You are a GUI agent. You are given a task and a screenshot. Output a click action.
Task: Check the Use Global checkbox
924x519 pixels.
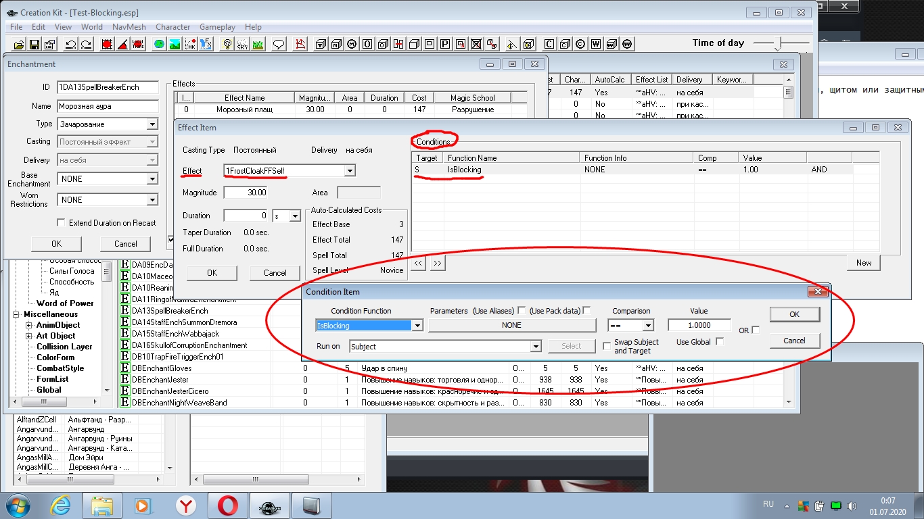[720, 342]
